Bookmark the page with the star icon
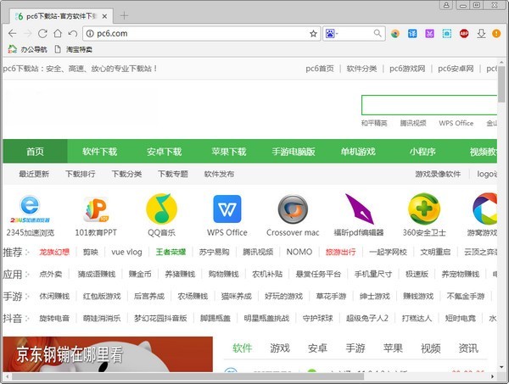This screenshot has height=384, width=509. tap(313, 33)
